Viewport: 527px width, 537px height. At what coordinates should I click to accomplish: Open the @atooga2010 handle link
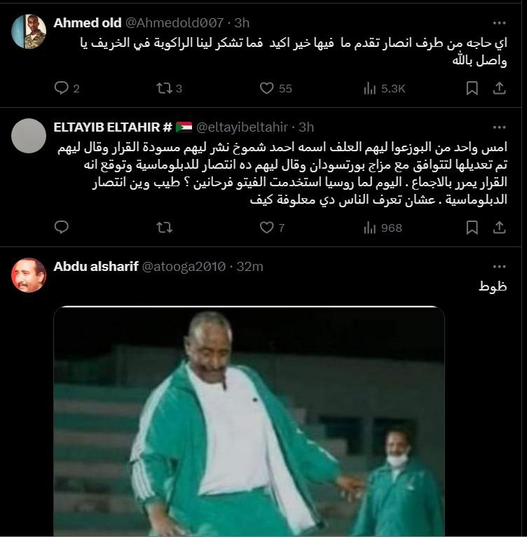click(184, 267)
